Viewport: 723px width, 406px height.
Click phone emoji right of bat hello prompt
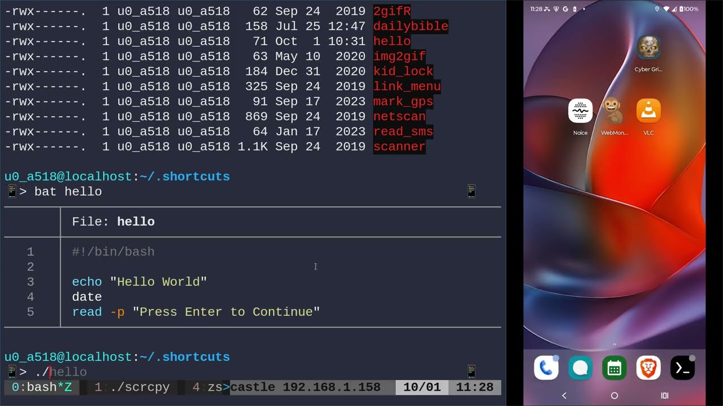(x=472, y=192)
